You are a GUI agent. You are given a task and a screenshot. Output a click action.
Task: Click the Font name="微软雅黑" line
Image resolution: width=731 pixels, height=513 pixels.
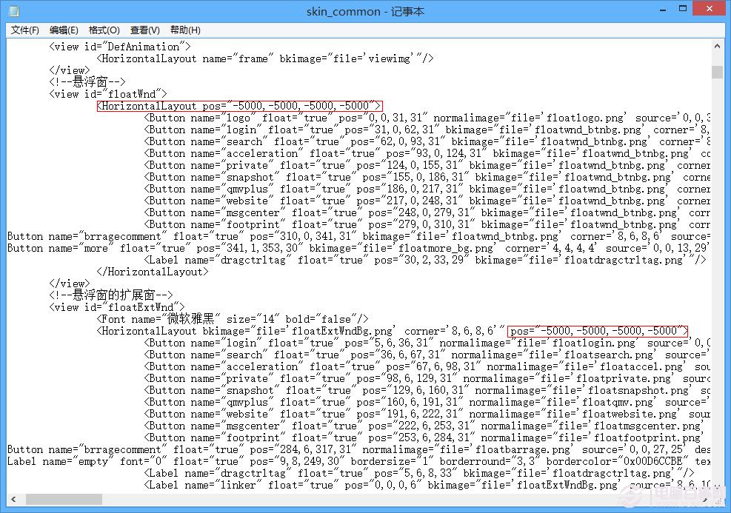tap(233, 319)
